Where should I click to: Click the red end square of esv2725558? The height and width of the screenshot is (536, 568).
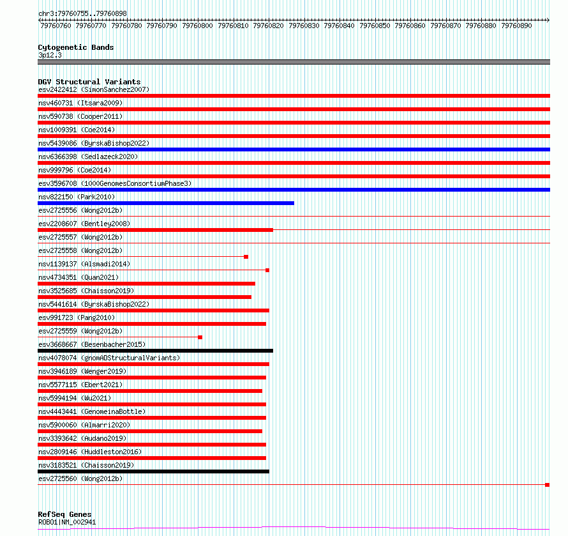click(x=246, y=257)
